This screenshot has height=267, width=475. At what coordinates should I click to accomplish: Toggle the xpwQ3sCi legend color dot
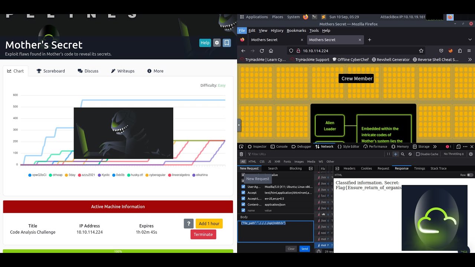point(30,175)
